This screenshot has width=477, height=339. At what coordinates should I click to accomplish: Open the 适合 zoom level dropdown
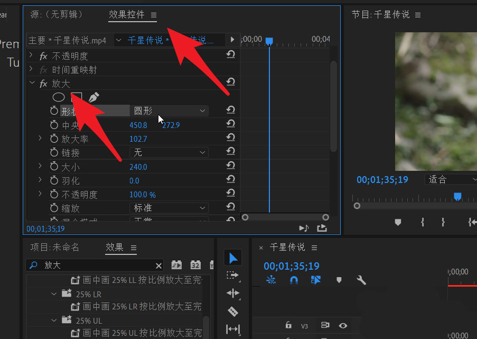click(x=452, y=179)
